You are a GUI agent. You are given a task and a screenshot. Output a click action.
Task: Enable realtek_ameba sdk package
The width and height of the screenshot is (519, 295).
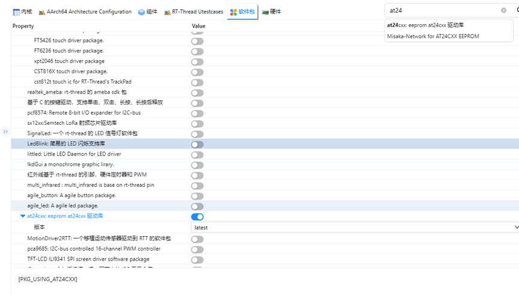pyautogui.click(x=197, y=93)
